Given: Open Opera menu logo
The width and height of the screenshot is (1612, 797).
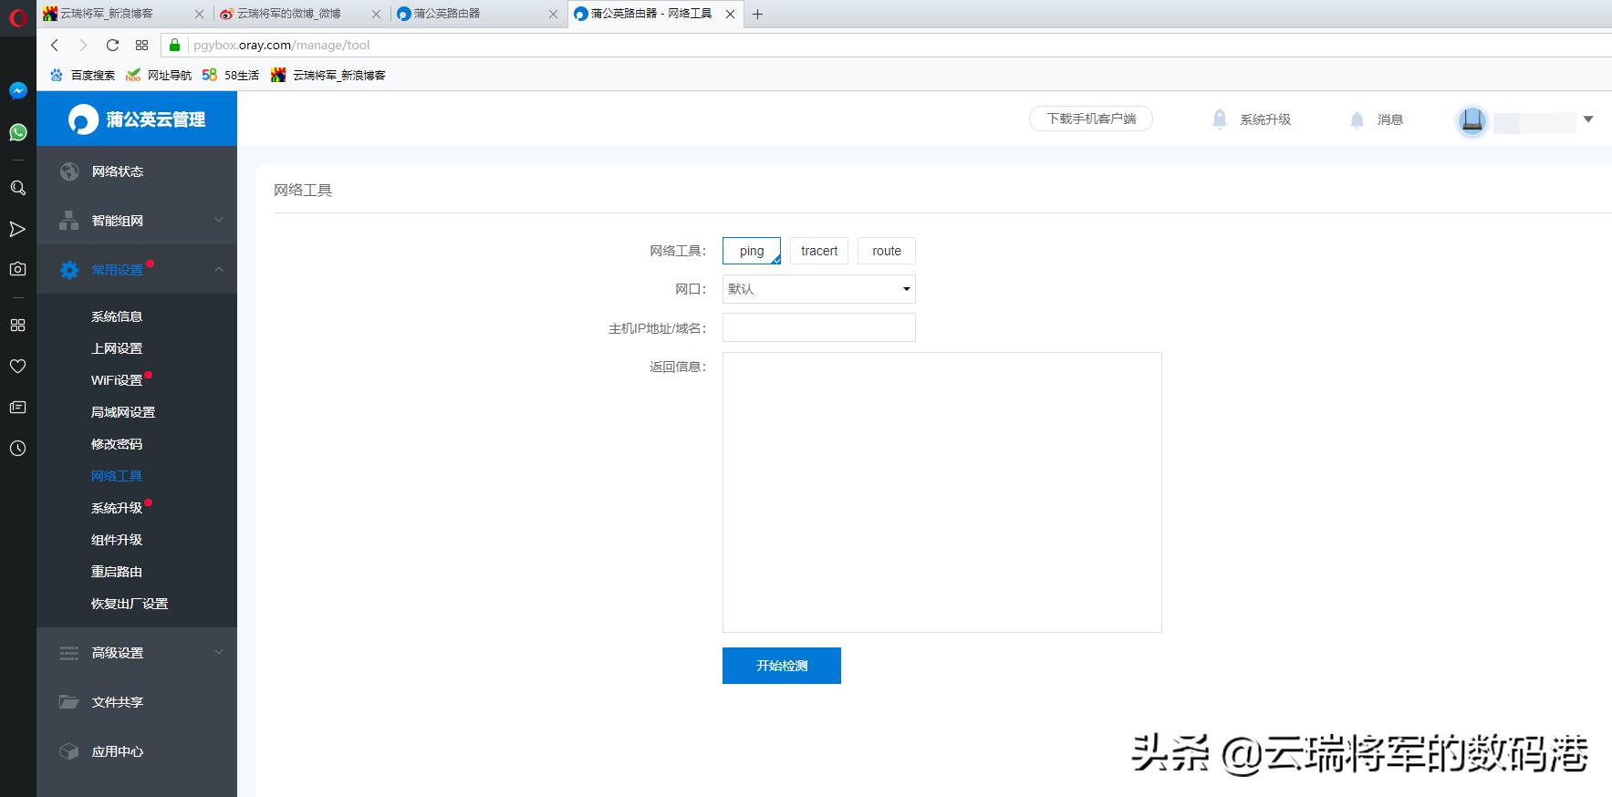Looking at the screenshot, I should [x=17, y=17].
